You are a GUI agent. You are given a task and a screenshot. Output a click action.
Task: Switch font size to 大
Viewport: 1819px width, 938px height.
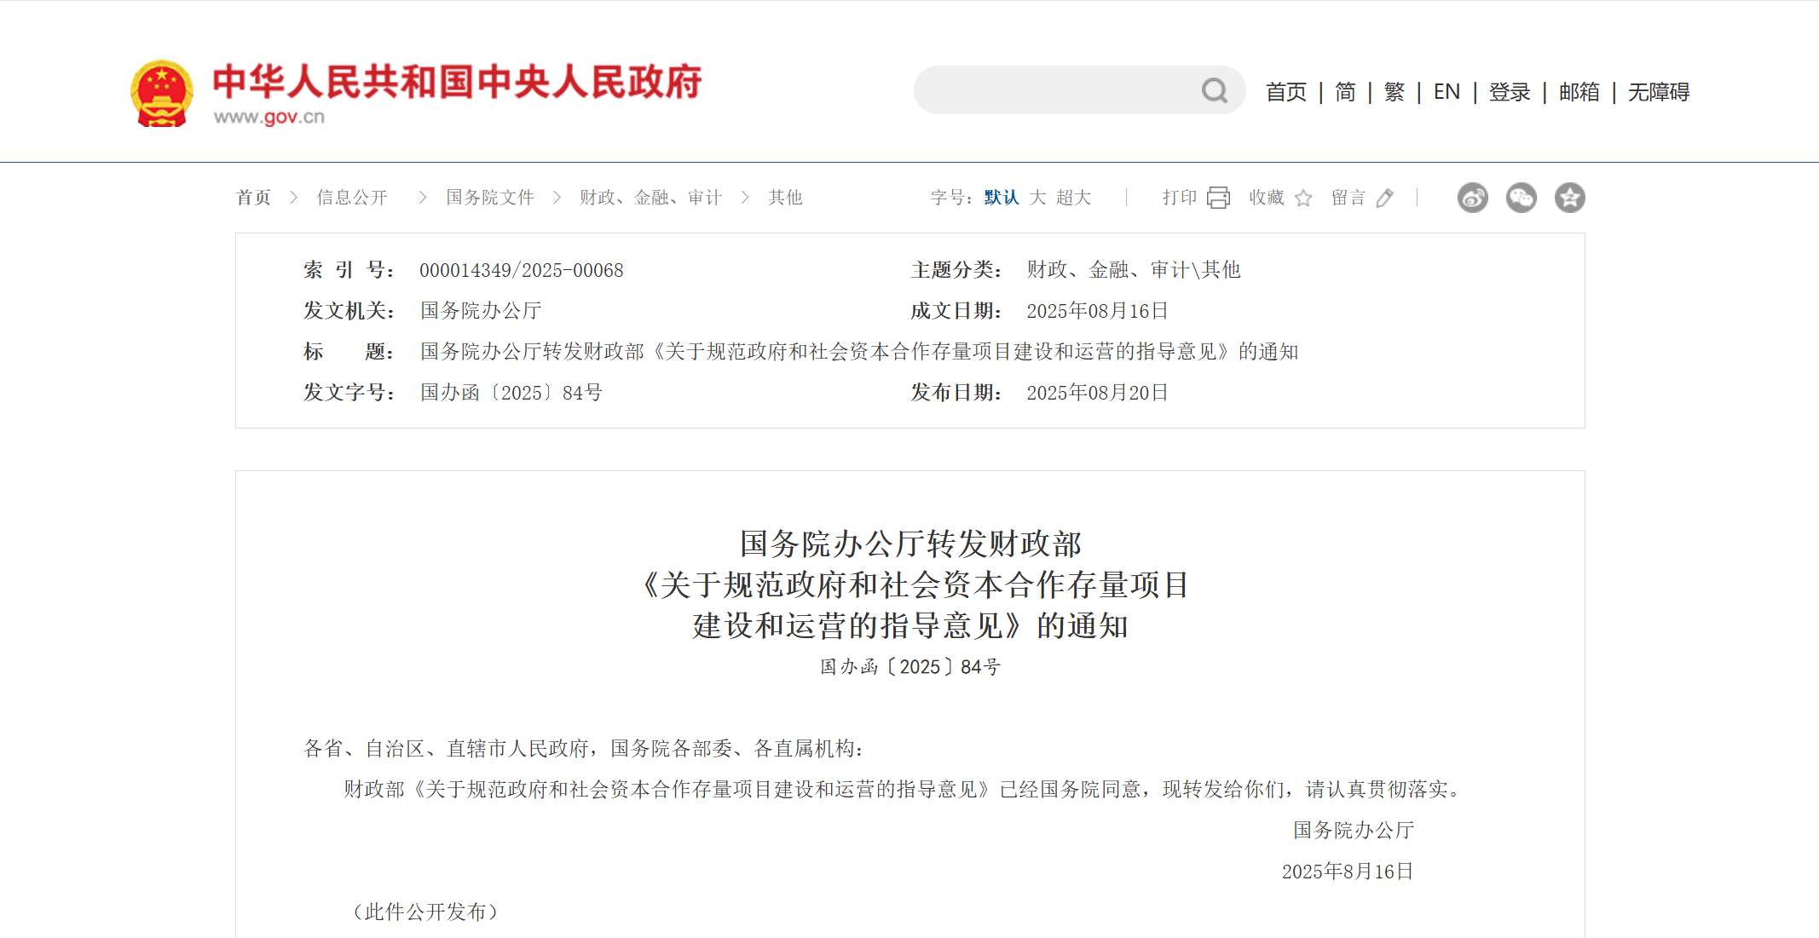tap(1037, 198)
